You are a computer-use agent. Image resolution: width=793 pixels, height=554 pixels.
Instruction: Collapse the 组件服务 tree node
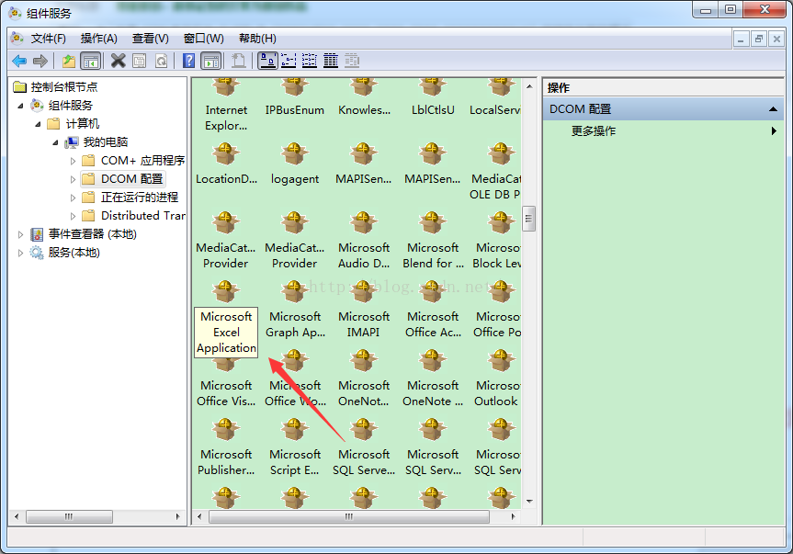(x=20, y=106)
